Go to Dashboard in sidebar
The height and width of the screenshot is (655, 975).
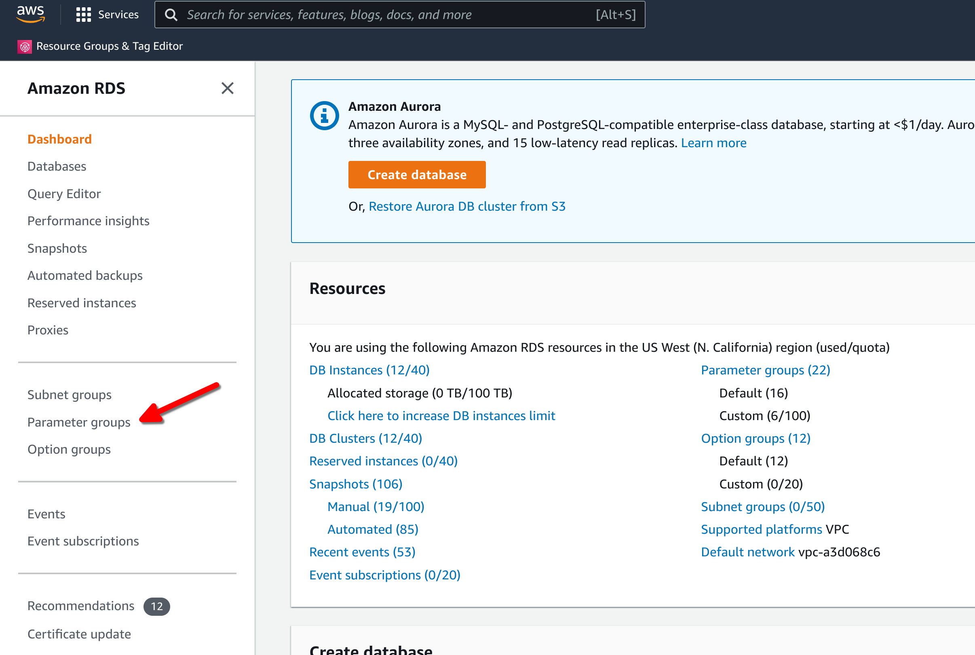60,139
